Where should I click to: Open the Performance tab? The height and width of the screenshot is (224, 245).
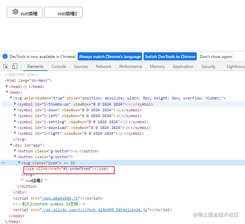click(131, 67)
